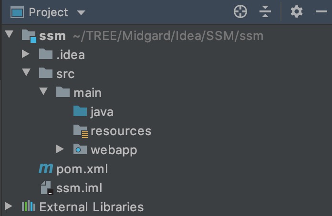Open the Project panel settings gear
Viewport: 332px width, 216px height.
point(297,12)
